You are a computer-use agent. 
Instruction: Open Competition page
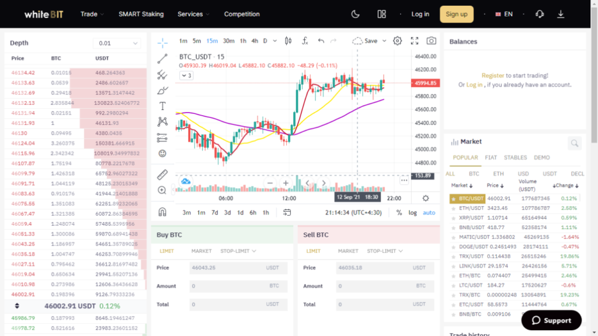242,14
